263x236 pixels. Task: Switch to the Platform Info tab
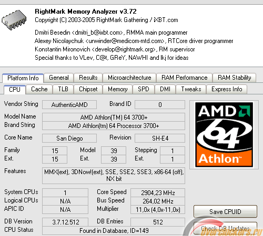23,78
